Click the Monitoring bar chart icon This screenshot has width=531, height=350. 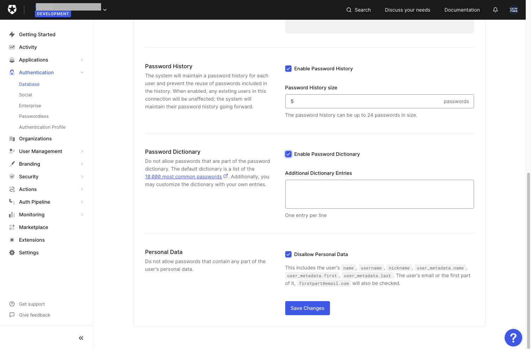(x=12, y=215)
